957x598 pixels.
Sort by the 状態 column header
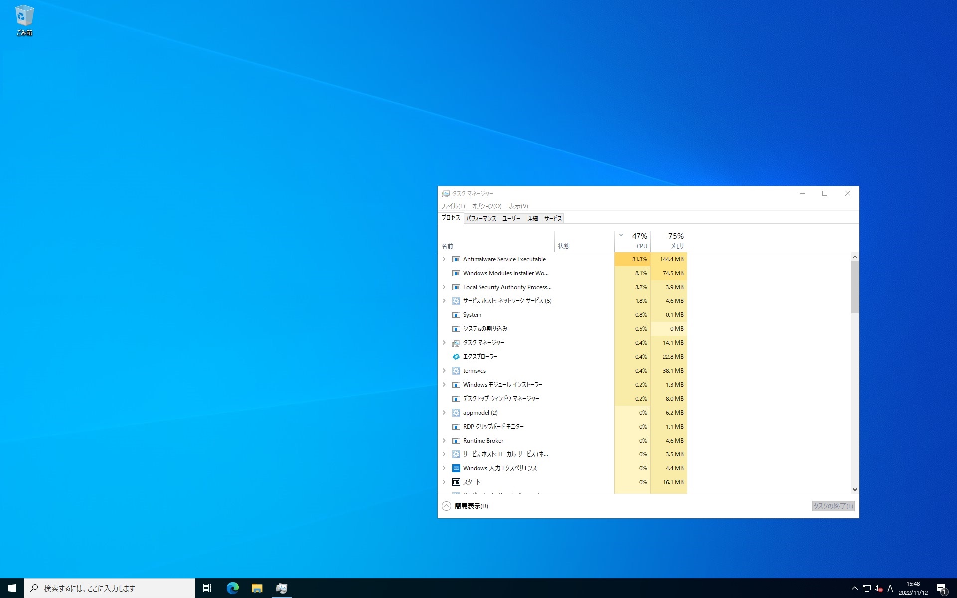pos(584,241)
